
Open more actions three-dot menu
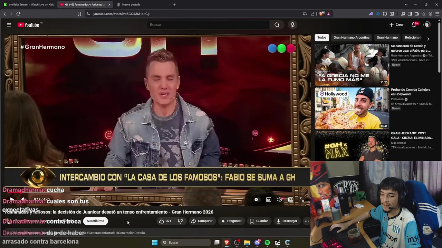pyautogui.click(x=307, y=221)
